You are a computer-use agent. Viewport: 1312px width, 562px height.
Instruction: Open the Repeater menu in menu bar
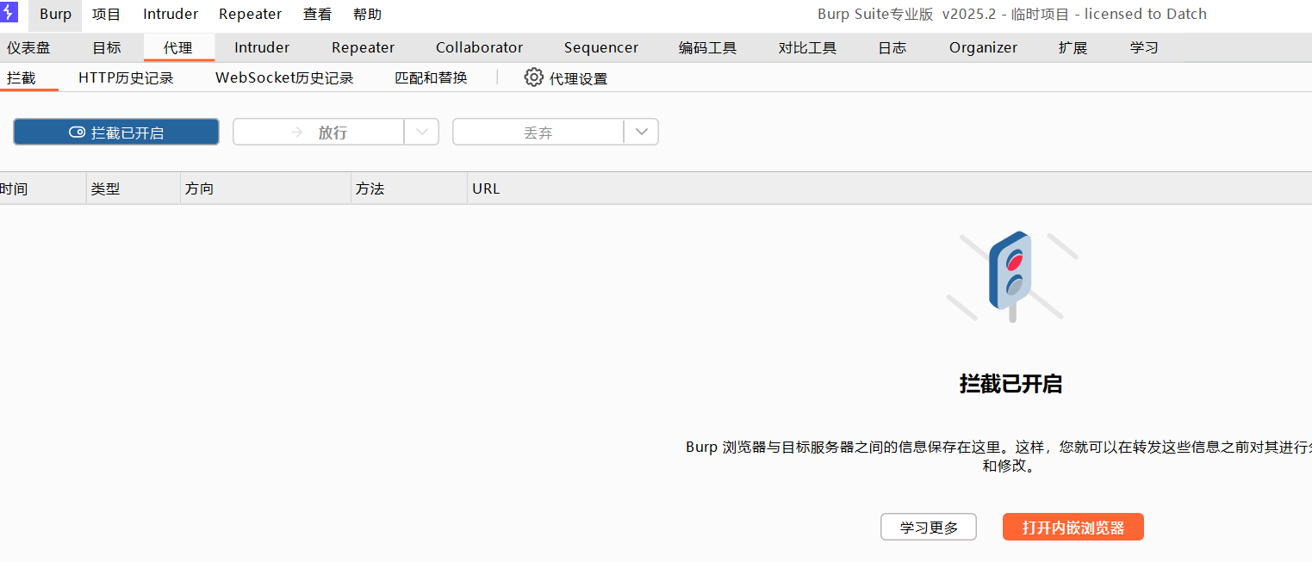tap(250, 15)
